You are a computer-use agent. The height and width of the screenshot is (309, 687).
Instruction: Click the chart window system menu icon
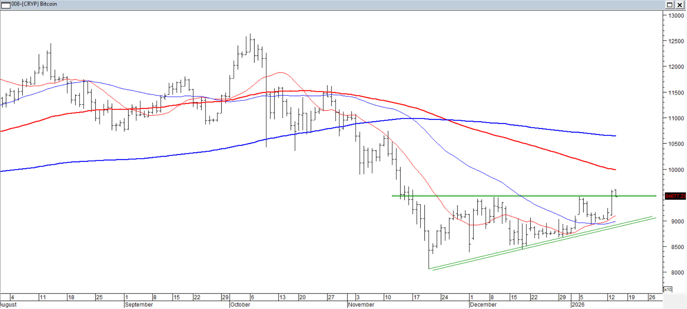tap(5, 5)
